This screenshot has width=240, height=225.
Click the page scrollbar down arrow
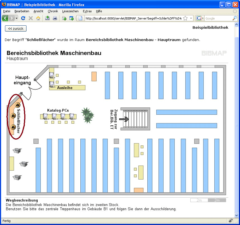tap(236, 215)
